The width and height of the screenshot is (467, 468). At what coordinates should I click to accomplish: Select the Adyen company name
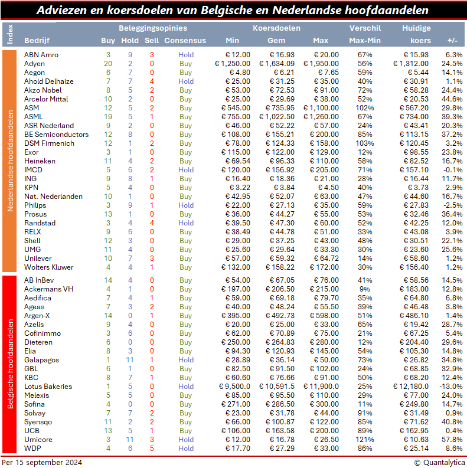(34, 64)
